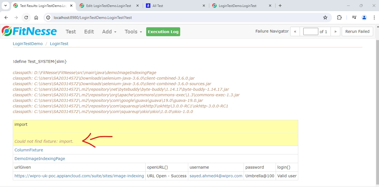The image size is (379, 187).
Task: Open the ColumnFixture link
Action: (29, 150)
